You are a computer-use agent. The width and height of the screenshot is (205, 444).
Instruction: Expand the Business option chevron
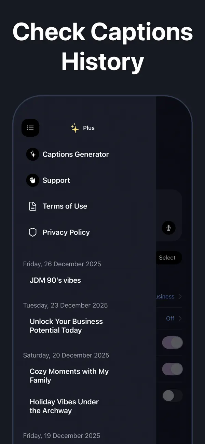point(180,297)
